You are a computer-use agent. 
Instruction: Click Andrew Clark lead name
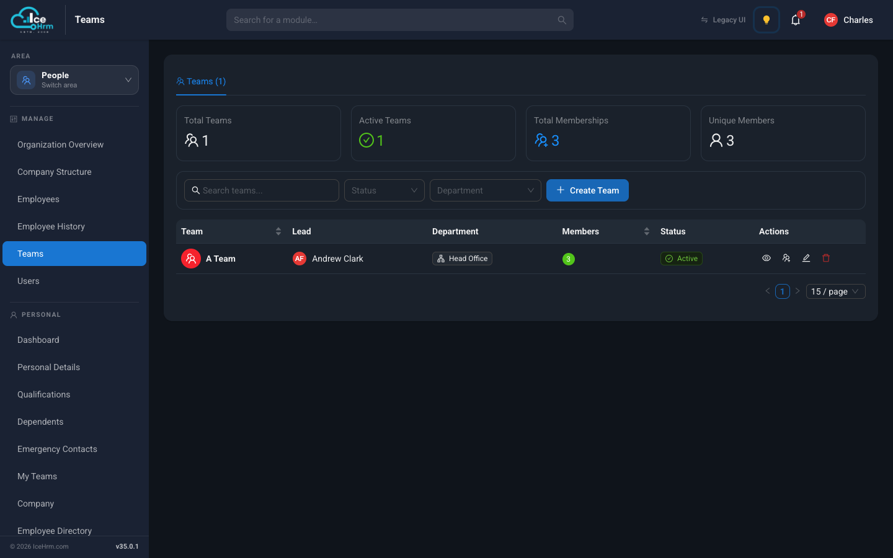337,259
